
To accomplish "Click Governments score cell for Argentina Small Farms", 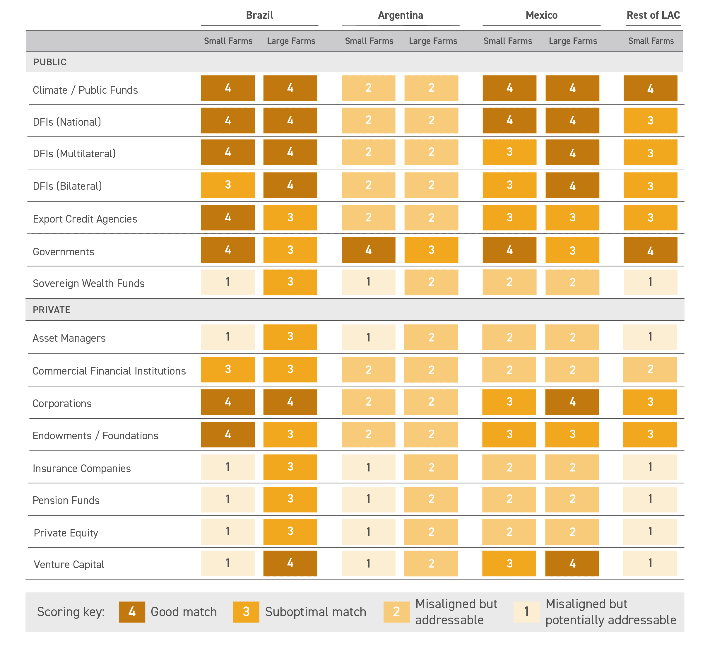I will [368, 250].
